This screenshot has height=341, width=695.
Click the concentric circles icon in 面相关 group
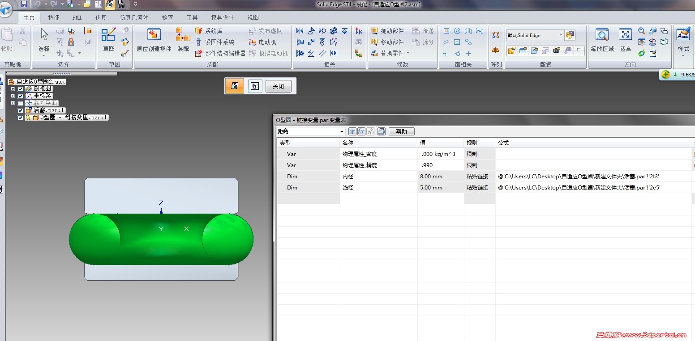click(457, 31)
